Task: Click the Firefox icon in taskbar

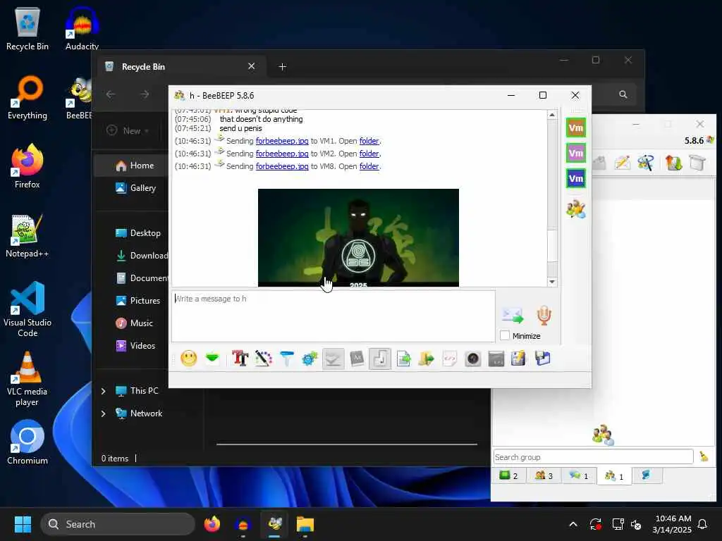Action: point(212,524)
